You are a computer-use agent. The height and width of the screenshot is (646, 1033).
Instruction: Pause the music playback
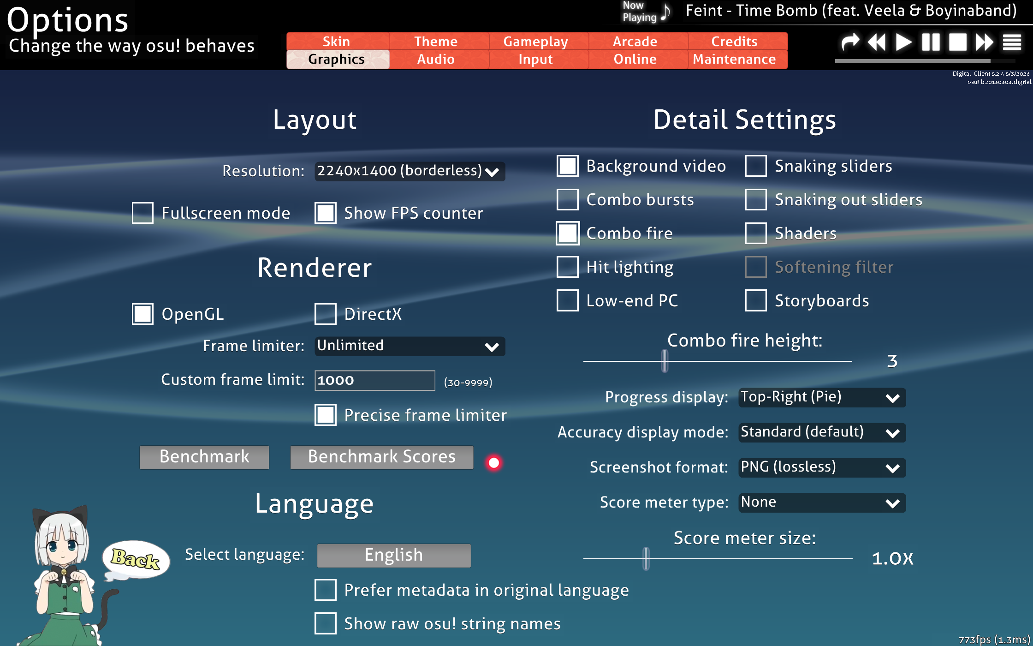931,42
